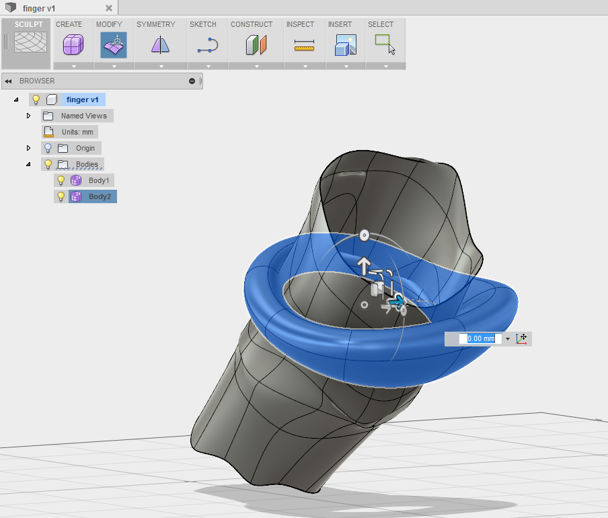The height and width of the screenshot is (518, 608).
Task: Click the 0.00 mm distance input field
Action: click(x=480, y=338)
